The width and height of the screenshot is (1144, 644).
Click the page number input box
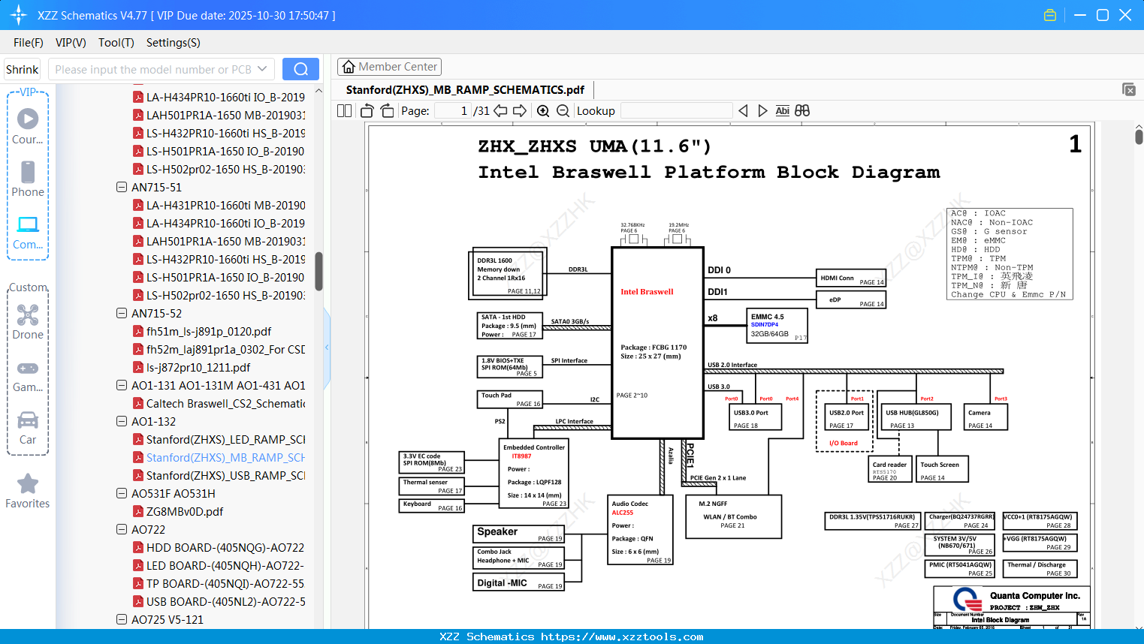point(452,110)
